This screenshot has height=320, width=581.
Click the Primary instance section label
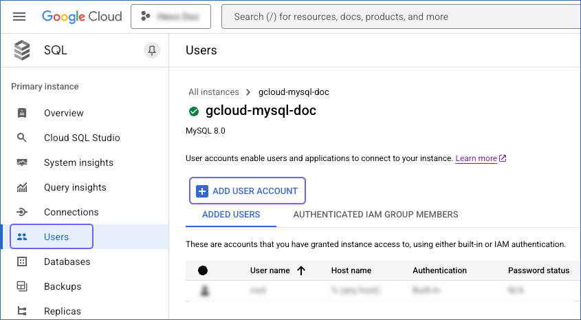pos(45,87)
